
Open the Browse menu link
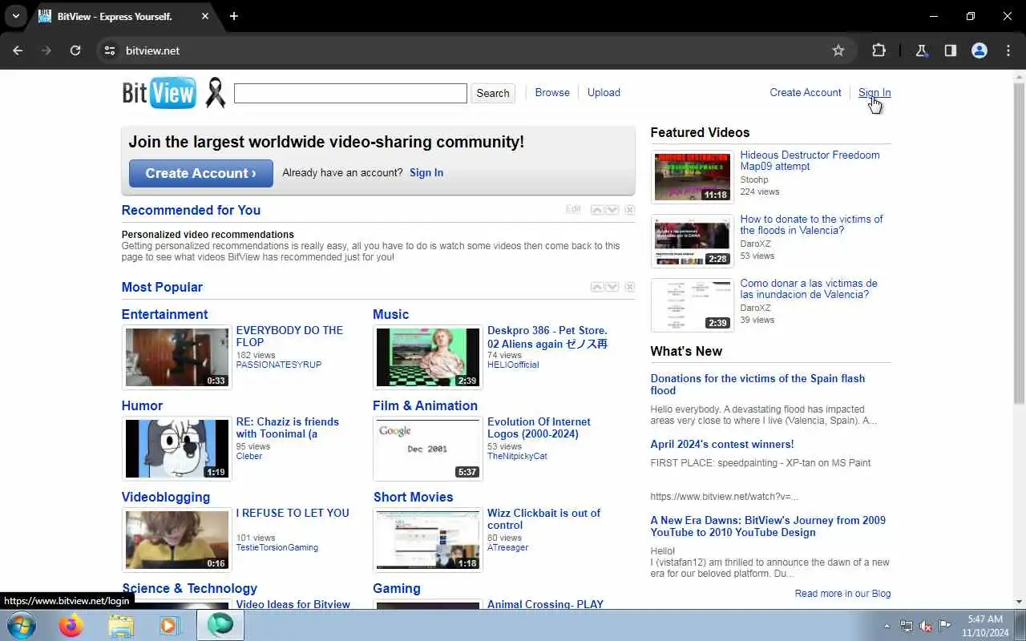tap(552, 92)
